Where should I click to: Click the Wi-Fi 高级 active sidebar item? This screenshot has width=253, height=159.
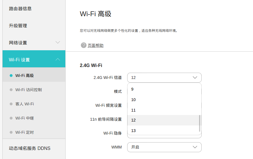point(25,76)
